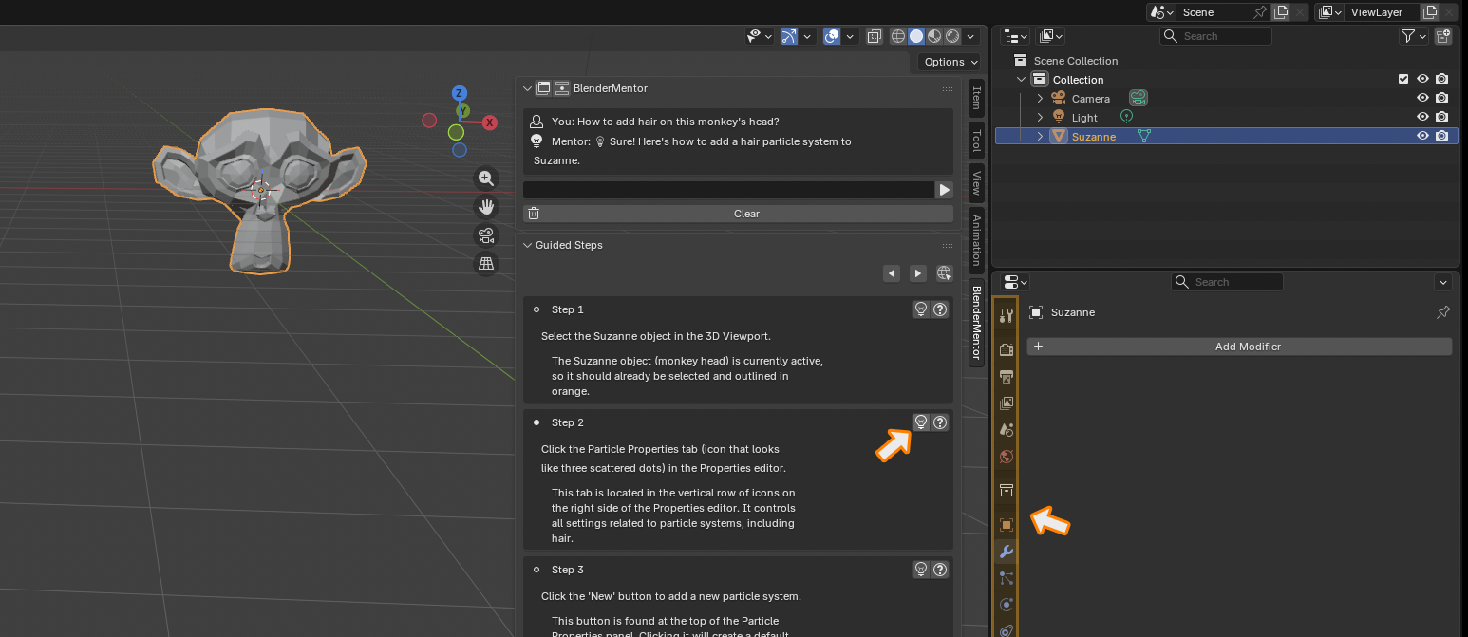Open the viewport Options dropdown
This screenshot has height=637, width=1468.
[x=950, y=62]
